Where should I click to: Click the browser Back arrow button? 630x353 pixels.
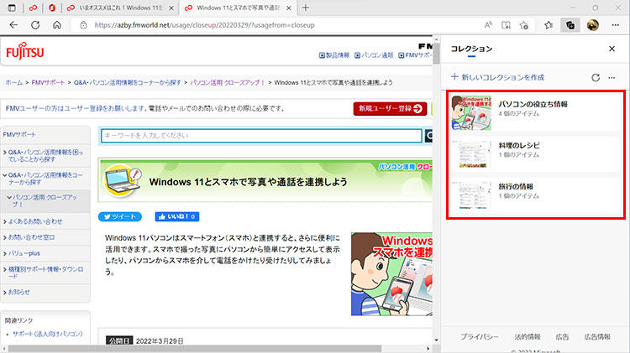[x=13, y=25]
